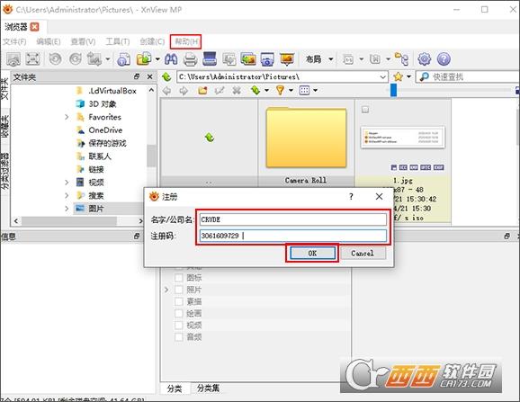Undock the folders (文件夹) panel

(x=137, y=76)
